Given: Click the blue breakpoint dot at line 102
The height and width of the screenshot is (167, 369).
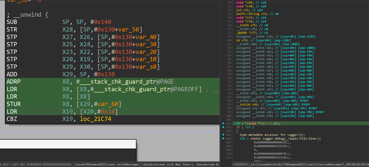Looking at the screenshot, I should click(x=223, y=123).
